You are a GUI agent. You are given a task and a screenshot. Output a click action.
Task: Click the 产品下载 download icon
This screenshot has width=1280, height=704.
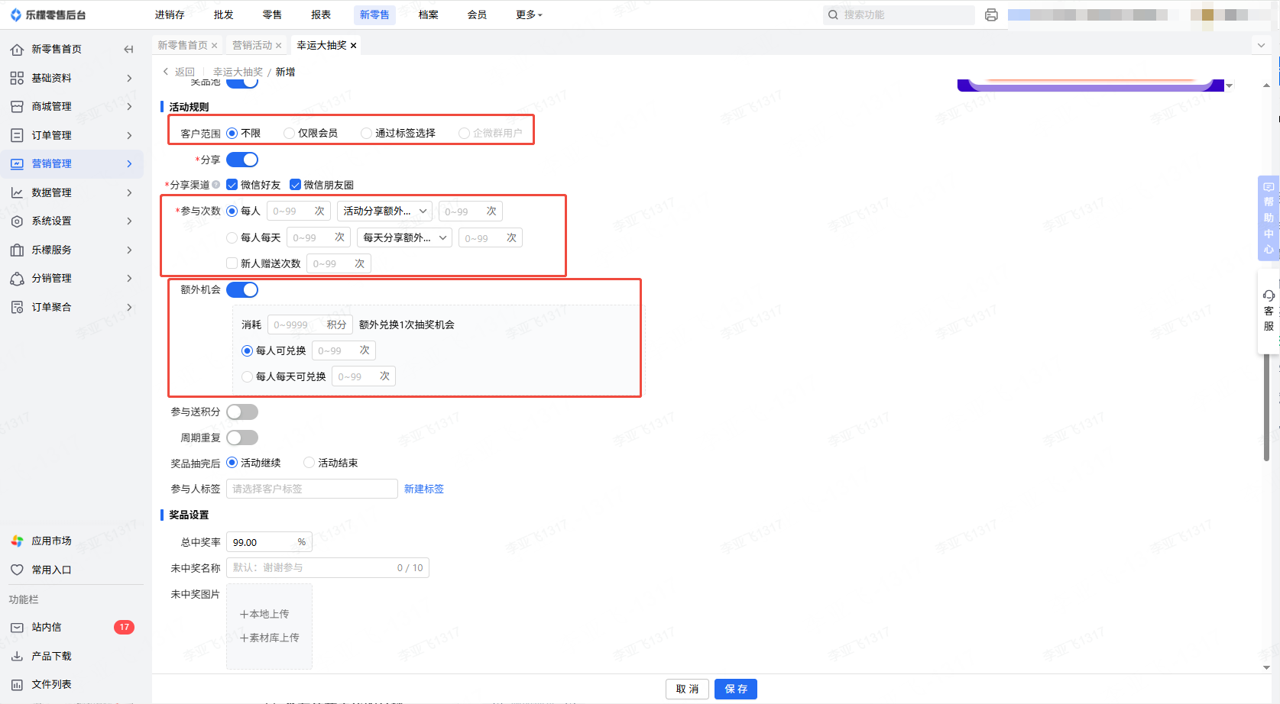point(17,656)
